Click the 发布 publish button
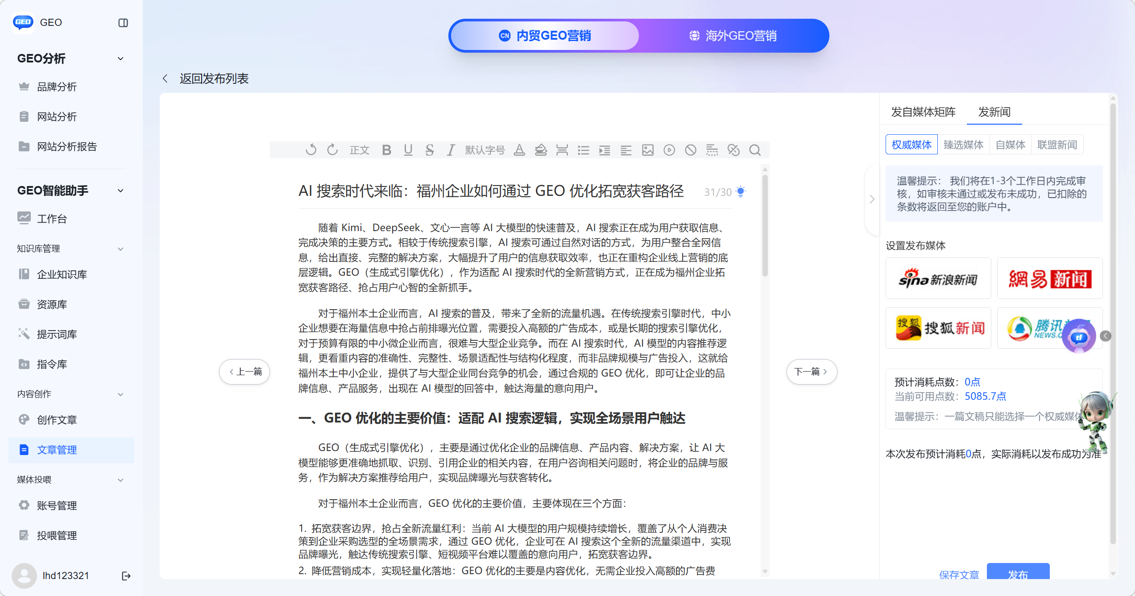 [x=1018, y=573]
